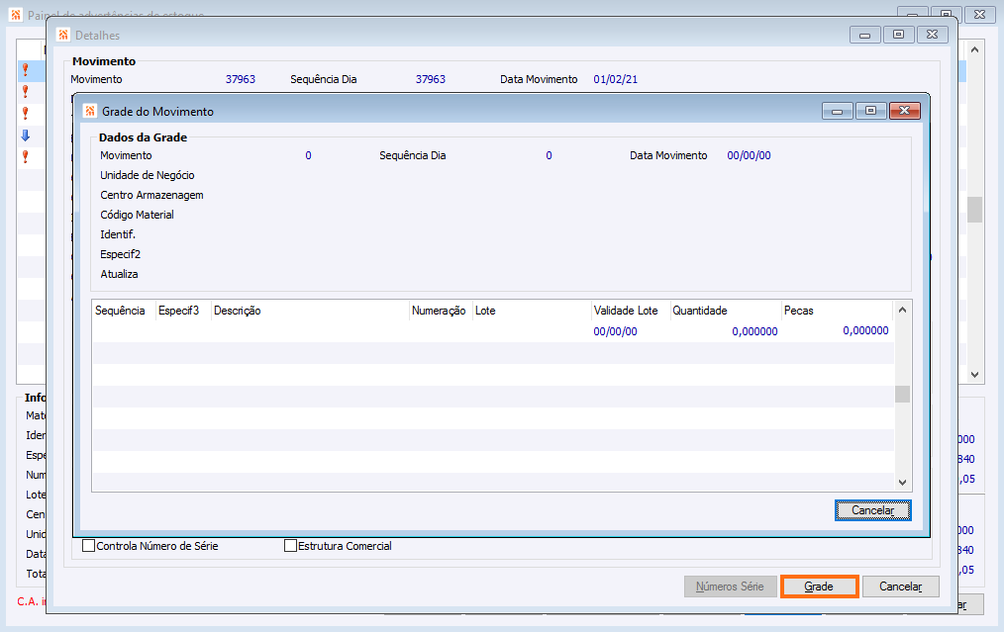Toggle the Estrutura Comercial checkbox

coord(291,546)
